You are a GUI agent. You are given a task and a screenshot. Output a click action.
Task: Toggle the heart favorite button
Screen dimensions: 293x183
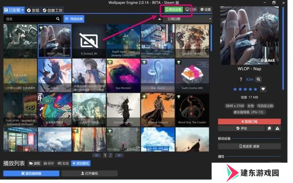(263, 89)
